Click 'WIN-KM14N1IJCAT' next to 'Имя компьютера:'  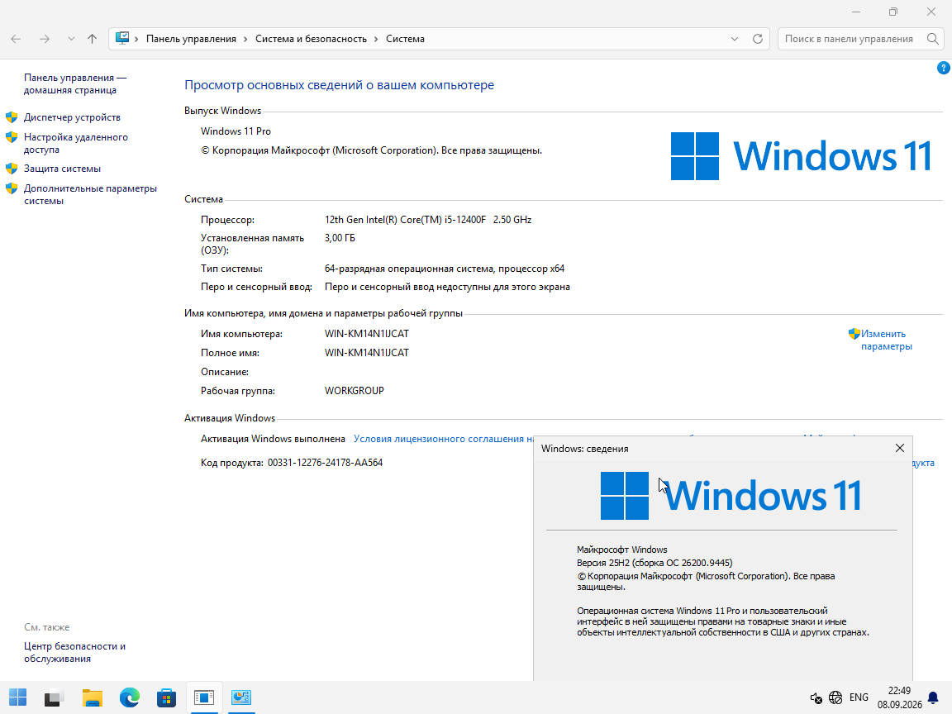pos(367,334)
